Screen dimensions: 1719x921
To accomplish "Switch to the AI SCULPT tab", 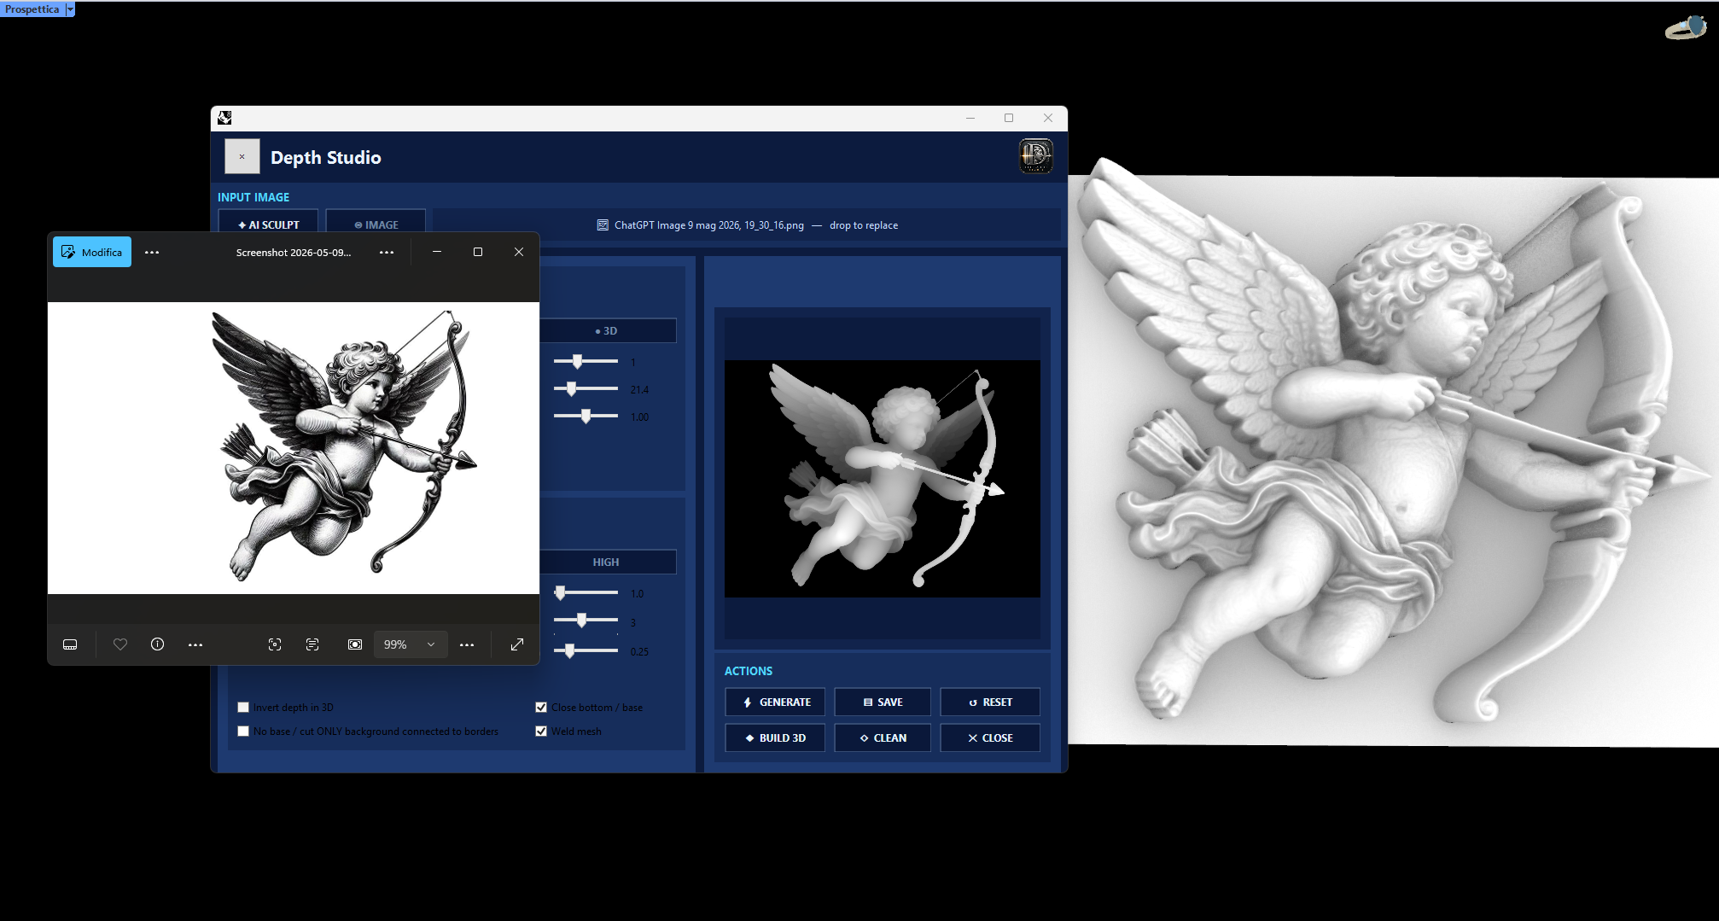I will pos(269,224).
